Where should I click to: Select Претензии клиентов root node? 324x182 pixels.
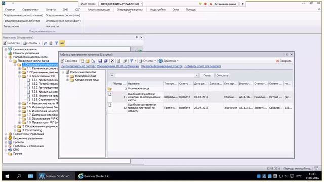point(83,72)
